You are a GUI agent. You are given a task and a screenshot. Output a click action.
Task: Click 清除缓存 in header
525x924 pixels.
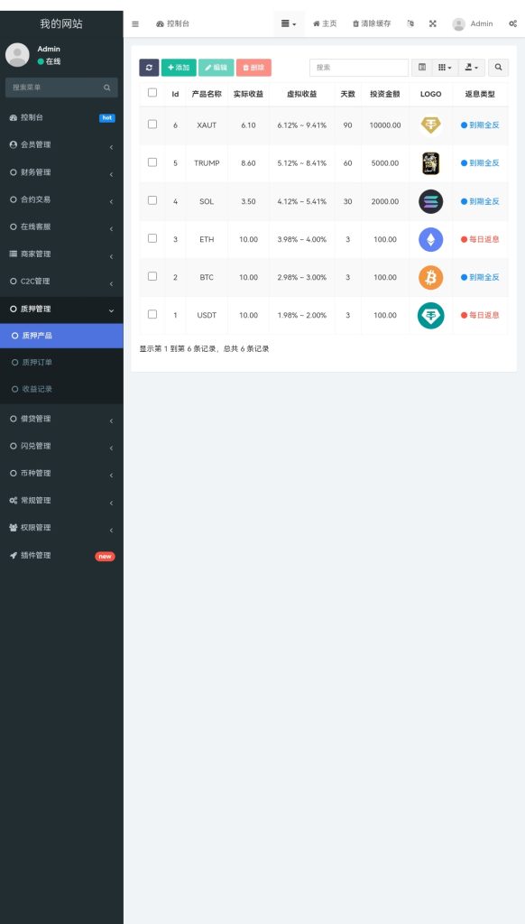[x=372, y=24]
